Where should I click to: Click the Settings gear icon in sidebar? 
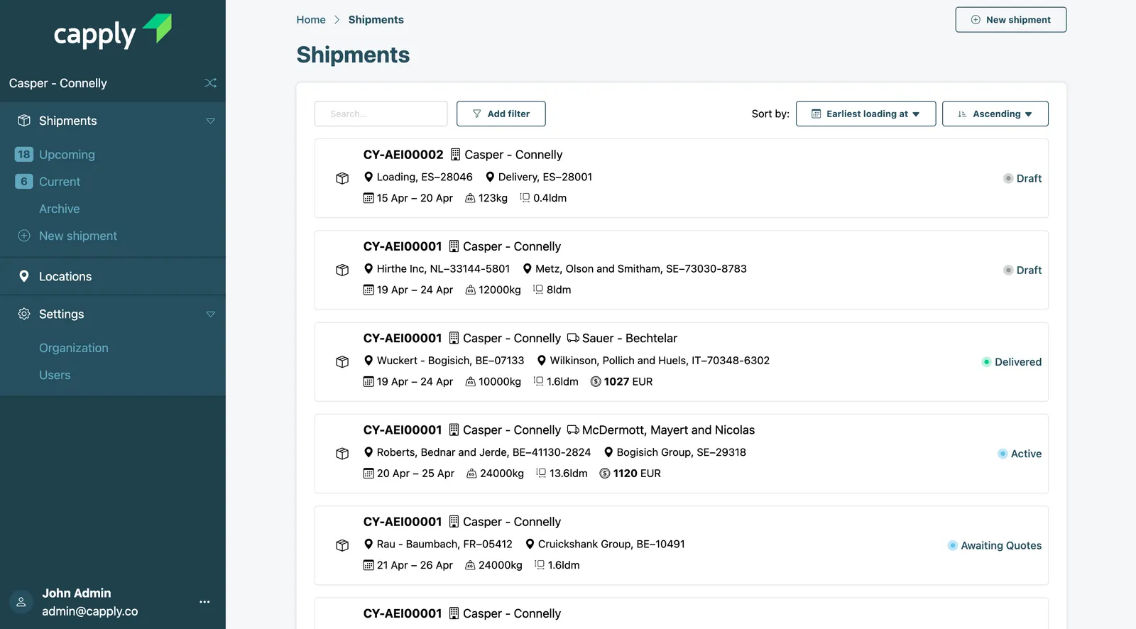24,314
